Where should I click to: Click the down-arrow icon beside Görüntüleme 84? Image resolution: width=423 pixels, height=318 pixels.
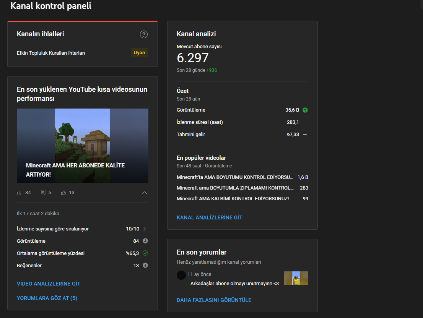[145, 241]
